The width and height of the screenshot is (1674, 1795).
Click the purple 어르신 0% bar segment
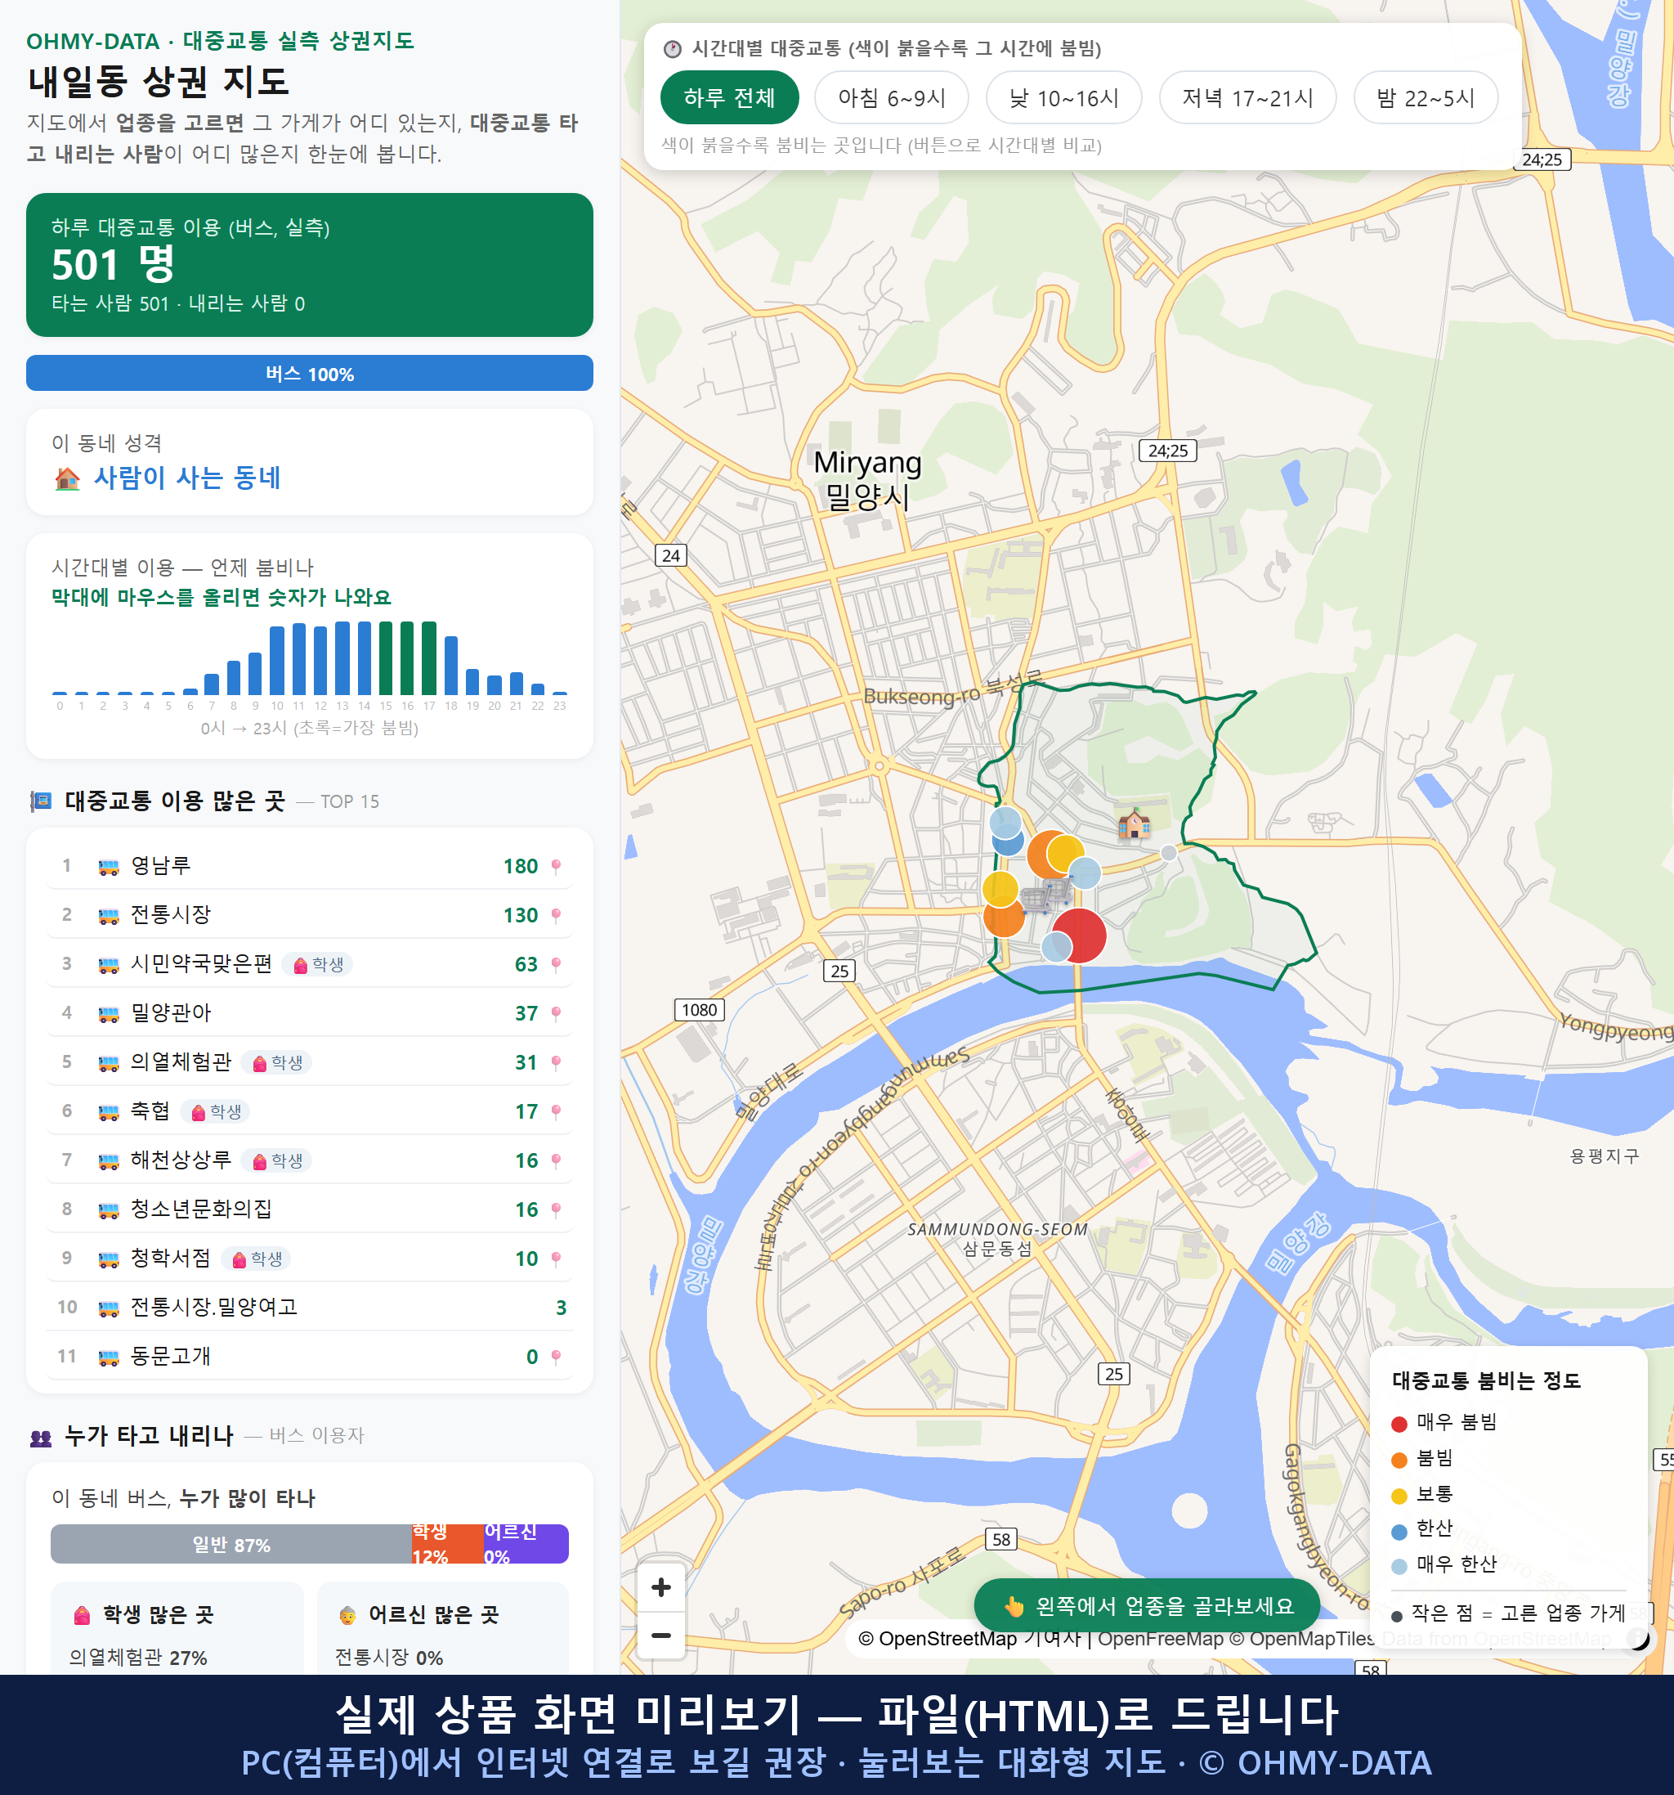point(526,1544)
